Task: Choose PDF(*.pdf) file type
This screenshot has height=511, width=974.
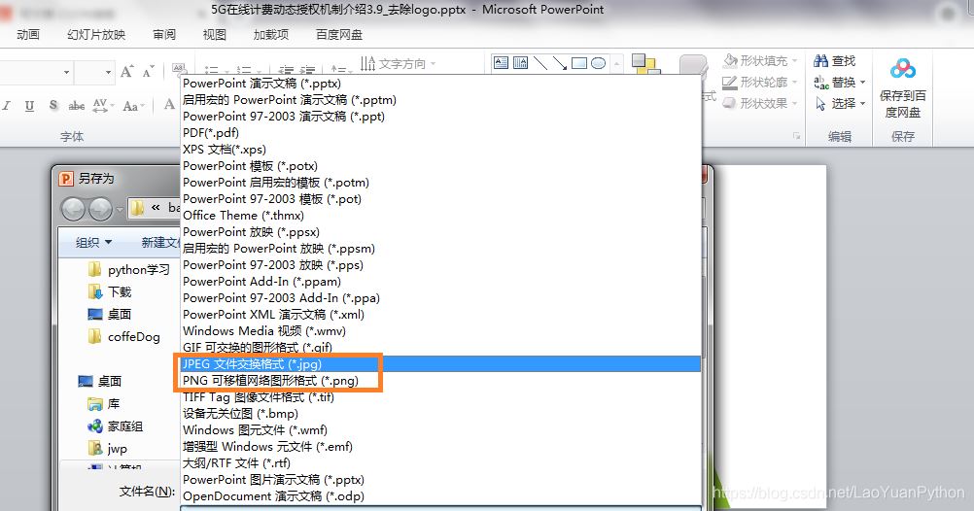Action: 440,133
